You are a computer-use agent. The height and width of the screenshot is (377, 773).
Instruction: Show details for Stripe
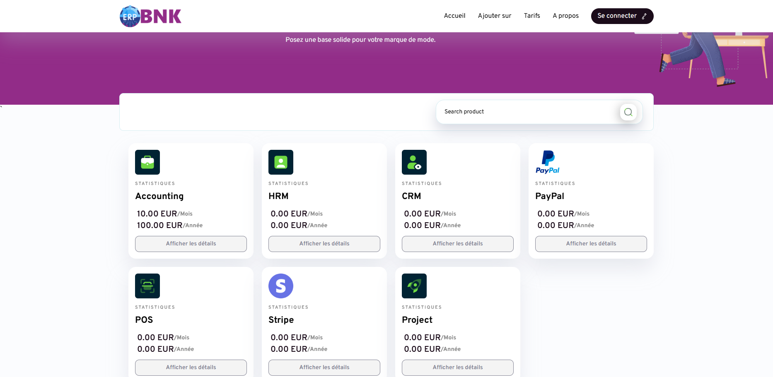coord(324,367)
